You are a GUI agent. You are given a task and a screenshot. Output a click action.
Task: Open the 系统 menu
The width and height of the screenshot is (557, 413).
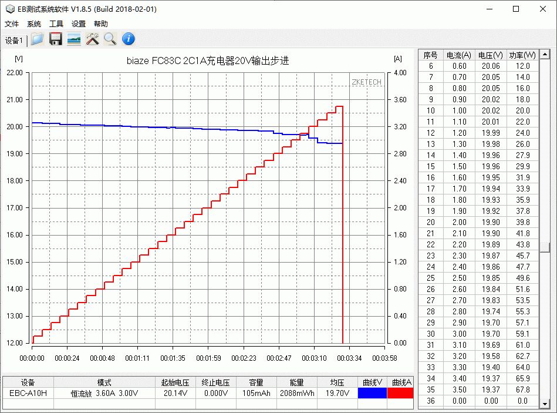[x=33, y=24]
